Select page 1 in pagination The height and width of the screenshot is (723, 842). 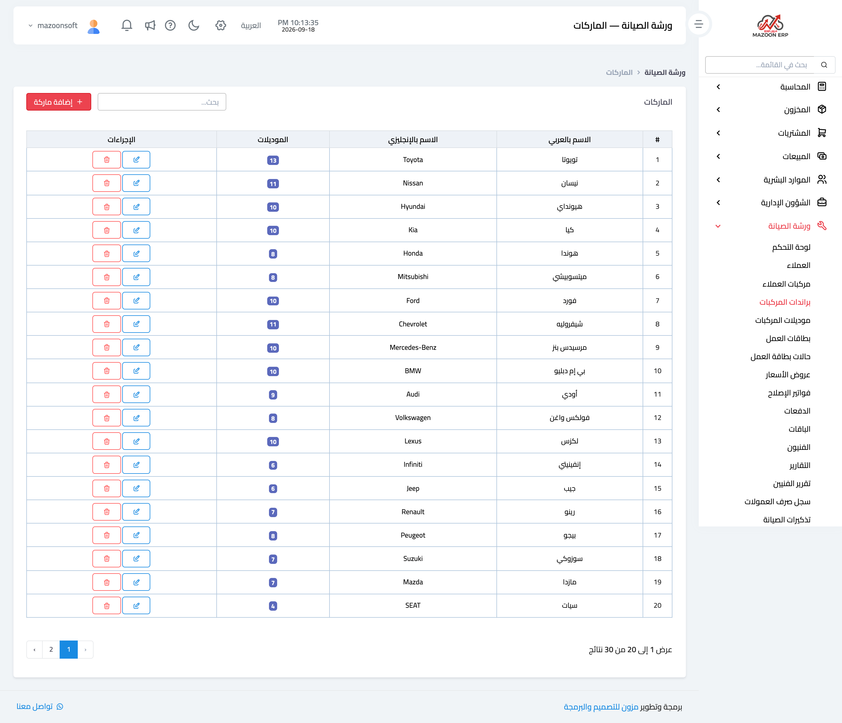pos(69,650)
